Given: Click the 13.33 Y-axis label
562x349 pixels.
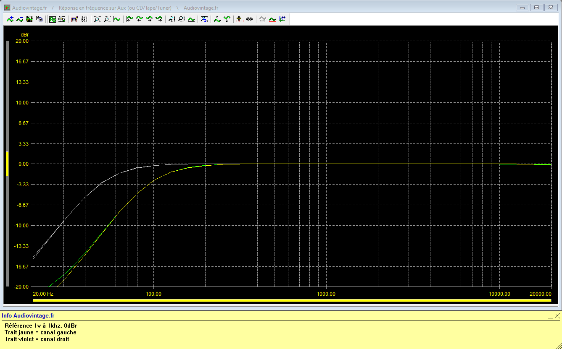Looking at the screenshot, I should [22, 82].
